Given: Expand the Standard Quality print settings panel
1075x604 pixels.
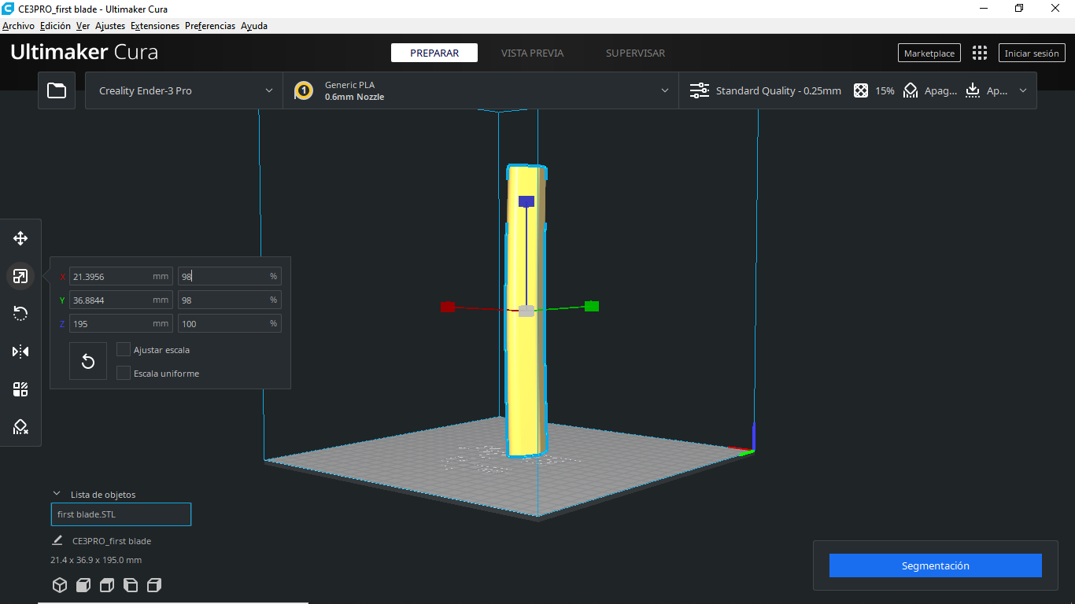Looking at the screenshot, I should click(x=858, y=90).
